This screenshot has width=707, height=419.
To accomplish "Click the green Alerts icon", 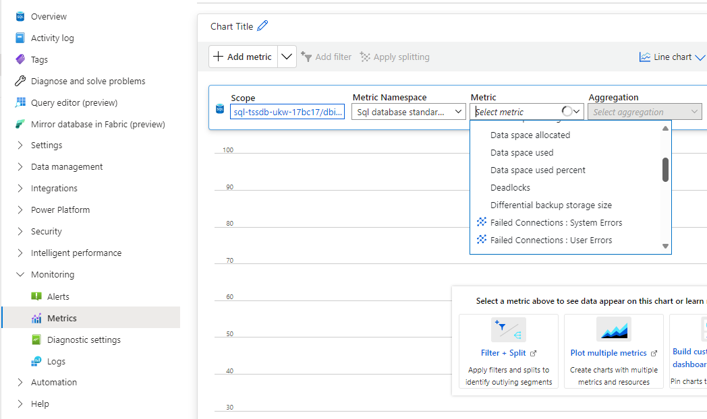I will coord(36,296).
